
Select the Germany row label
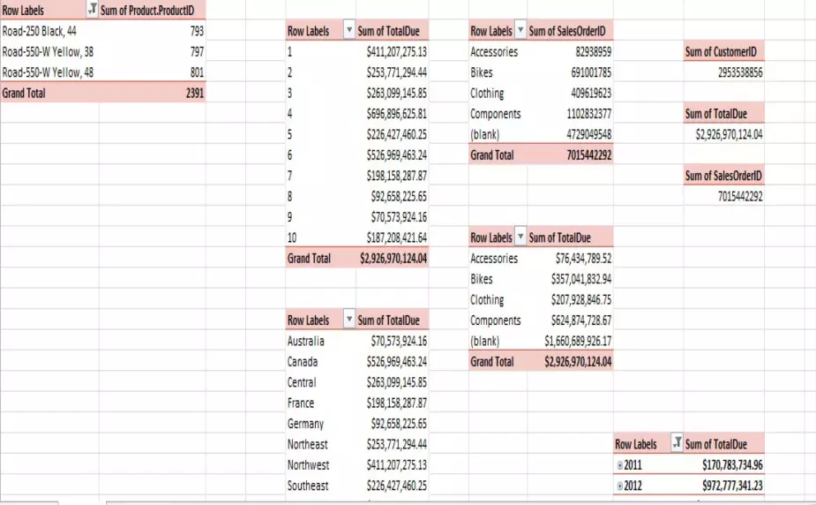305,424
